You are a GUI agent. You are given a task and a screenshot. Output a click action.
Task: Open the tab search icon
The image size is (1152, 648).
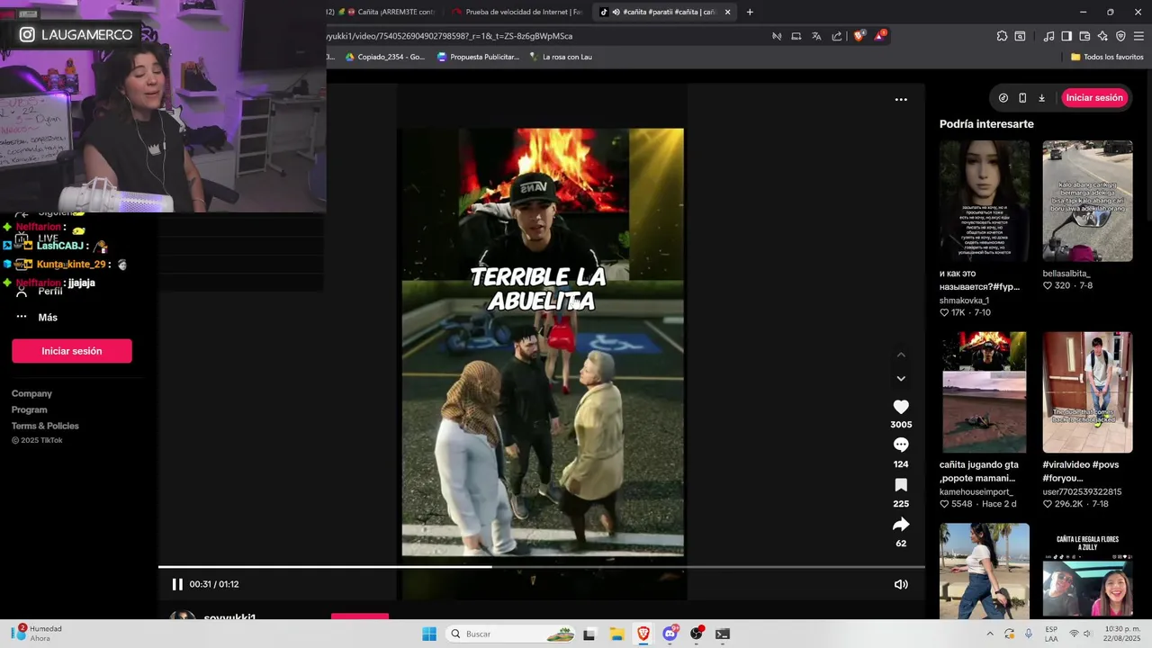tap(1020, 36)
